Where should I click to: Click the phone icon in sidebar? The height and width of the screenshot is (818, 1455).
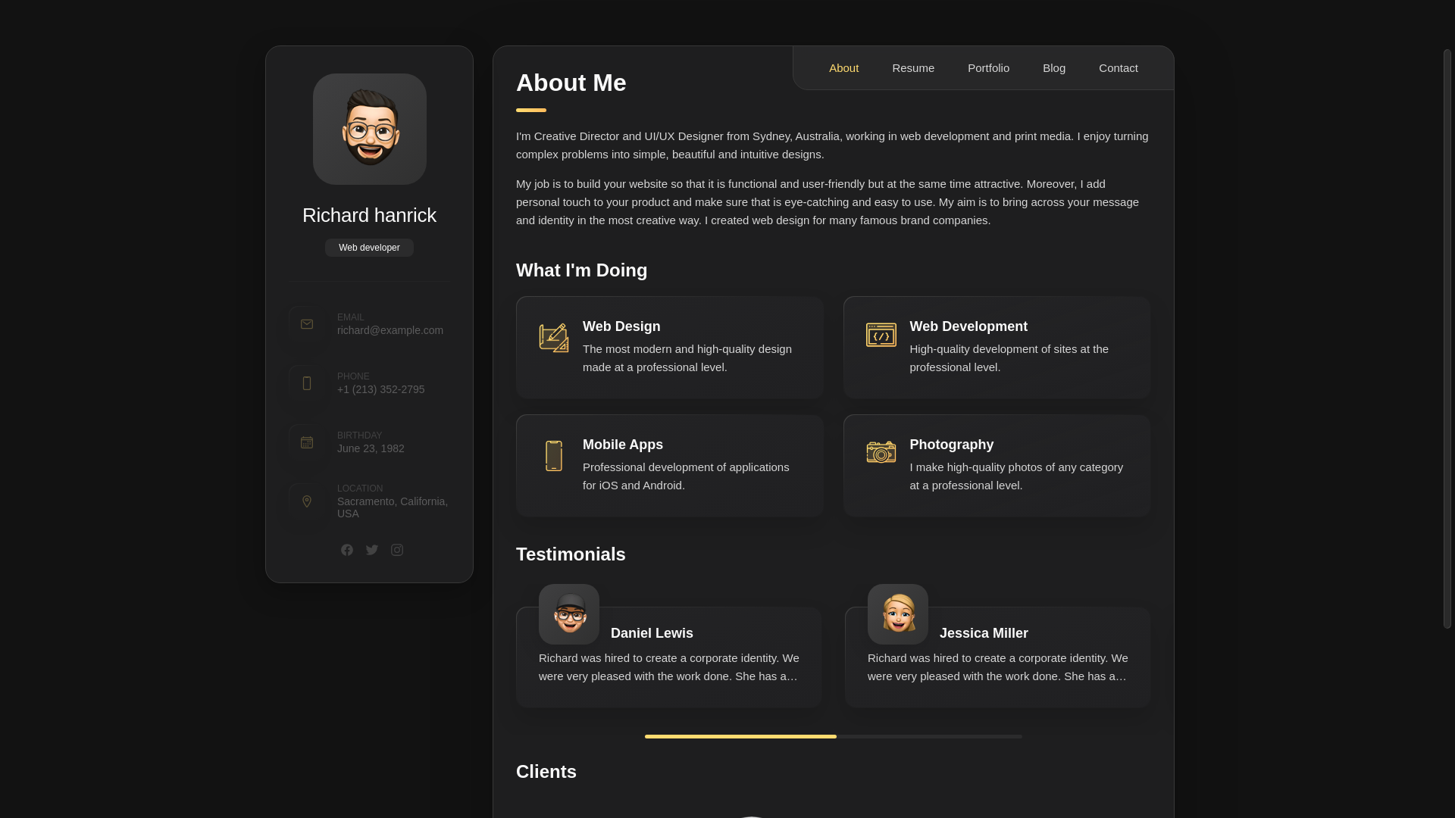pos(307,383)
